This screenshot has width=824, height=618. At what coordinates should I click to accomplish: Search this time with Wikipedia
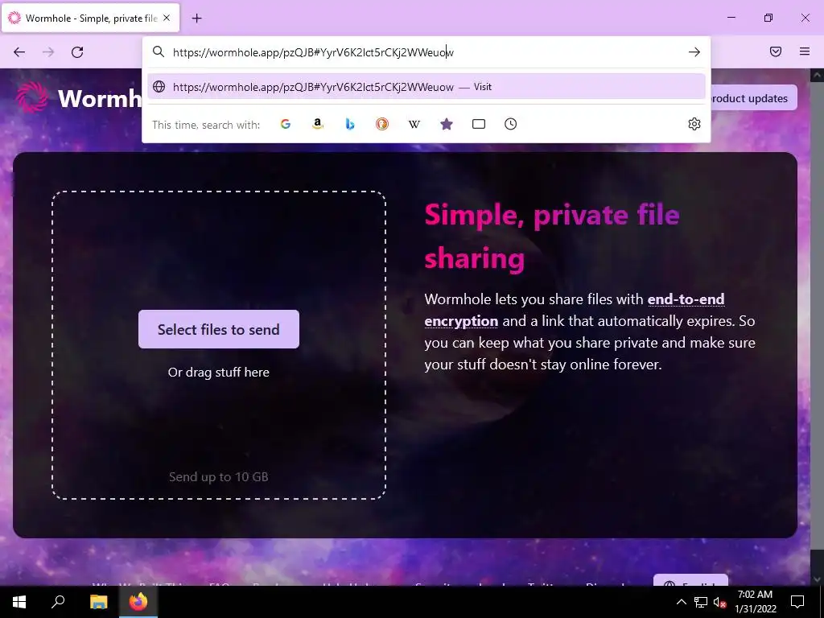[414, 124]
